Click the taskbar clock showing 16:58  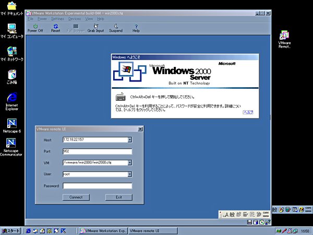click(305, 231)
